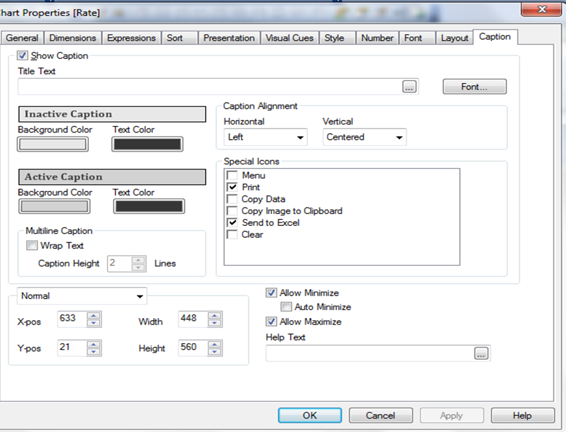Close the Chart Properties dialog

click(x=541, y=9)
